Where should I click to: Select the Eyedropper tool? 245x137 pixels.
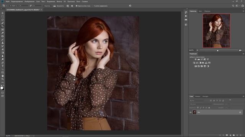(3, 33)
